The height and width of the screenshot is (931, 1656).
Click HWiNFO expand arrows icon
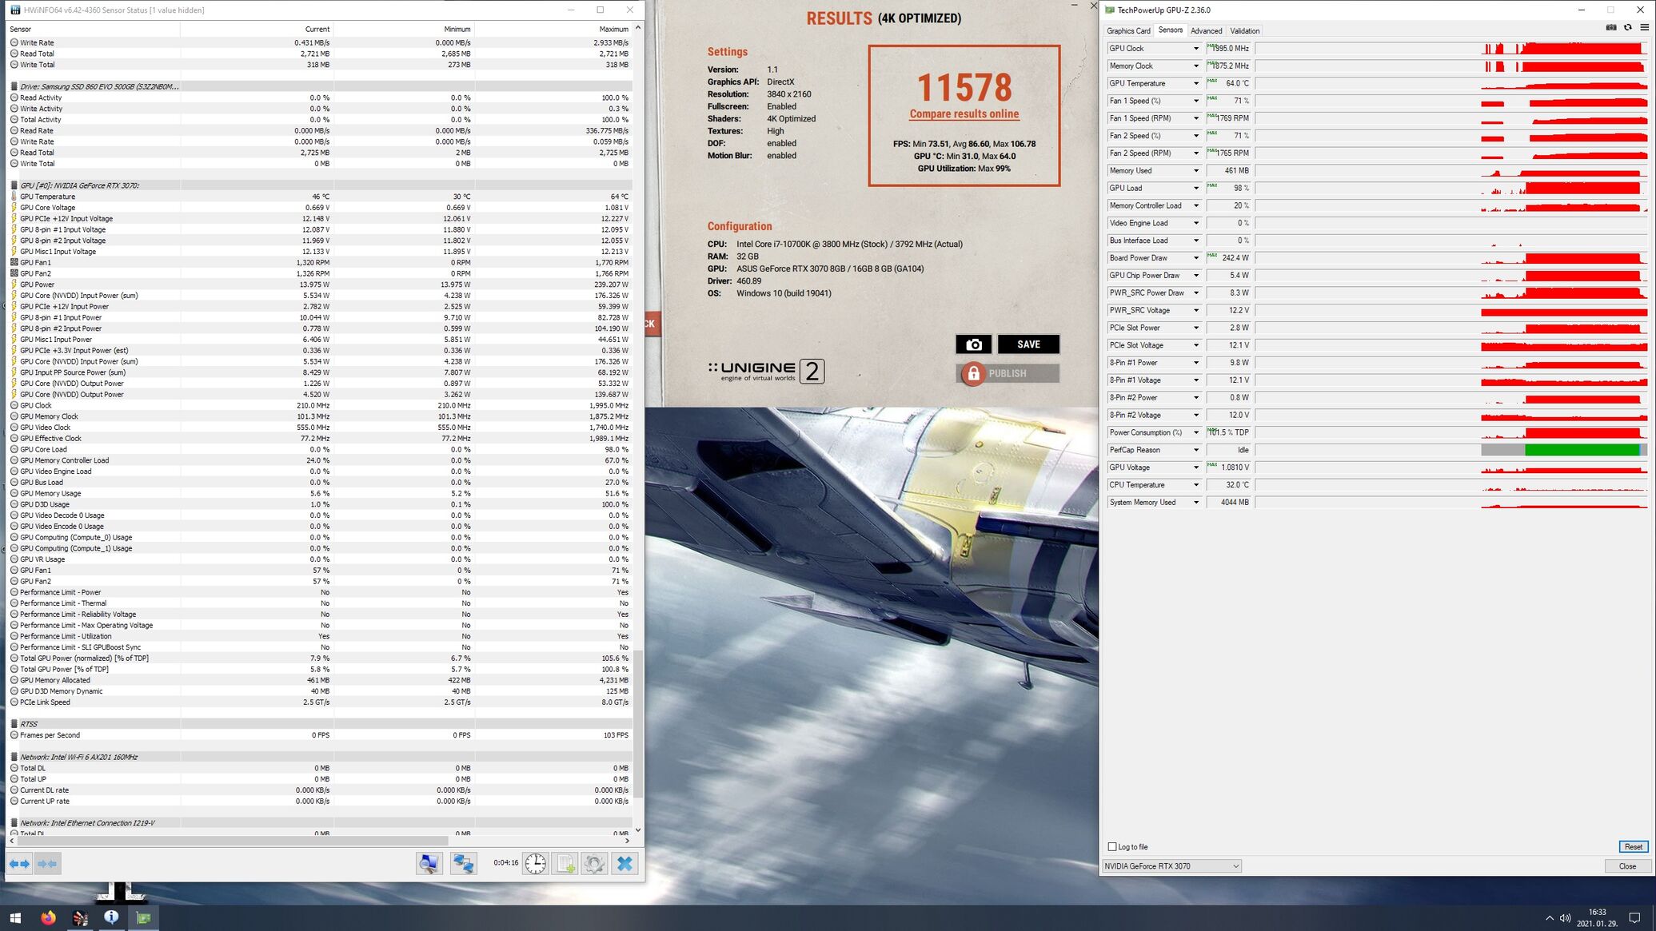(x=19, y=863)
